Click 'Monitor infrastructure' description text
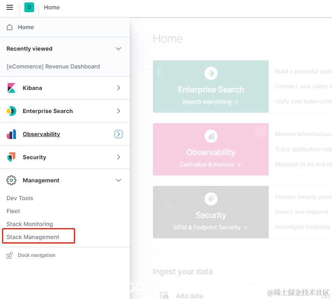The height and width of the screenshot is (299, 332). click(x=304, y=134)
